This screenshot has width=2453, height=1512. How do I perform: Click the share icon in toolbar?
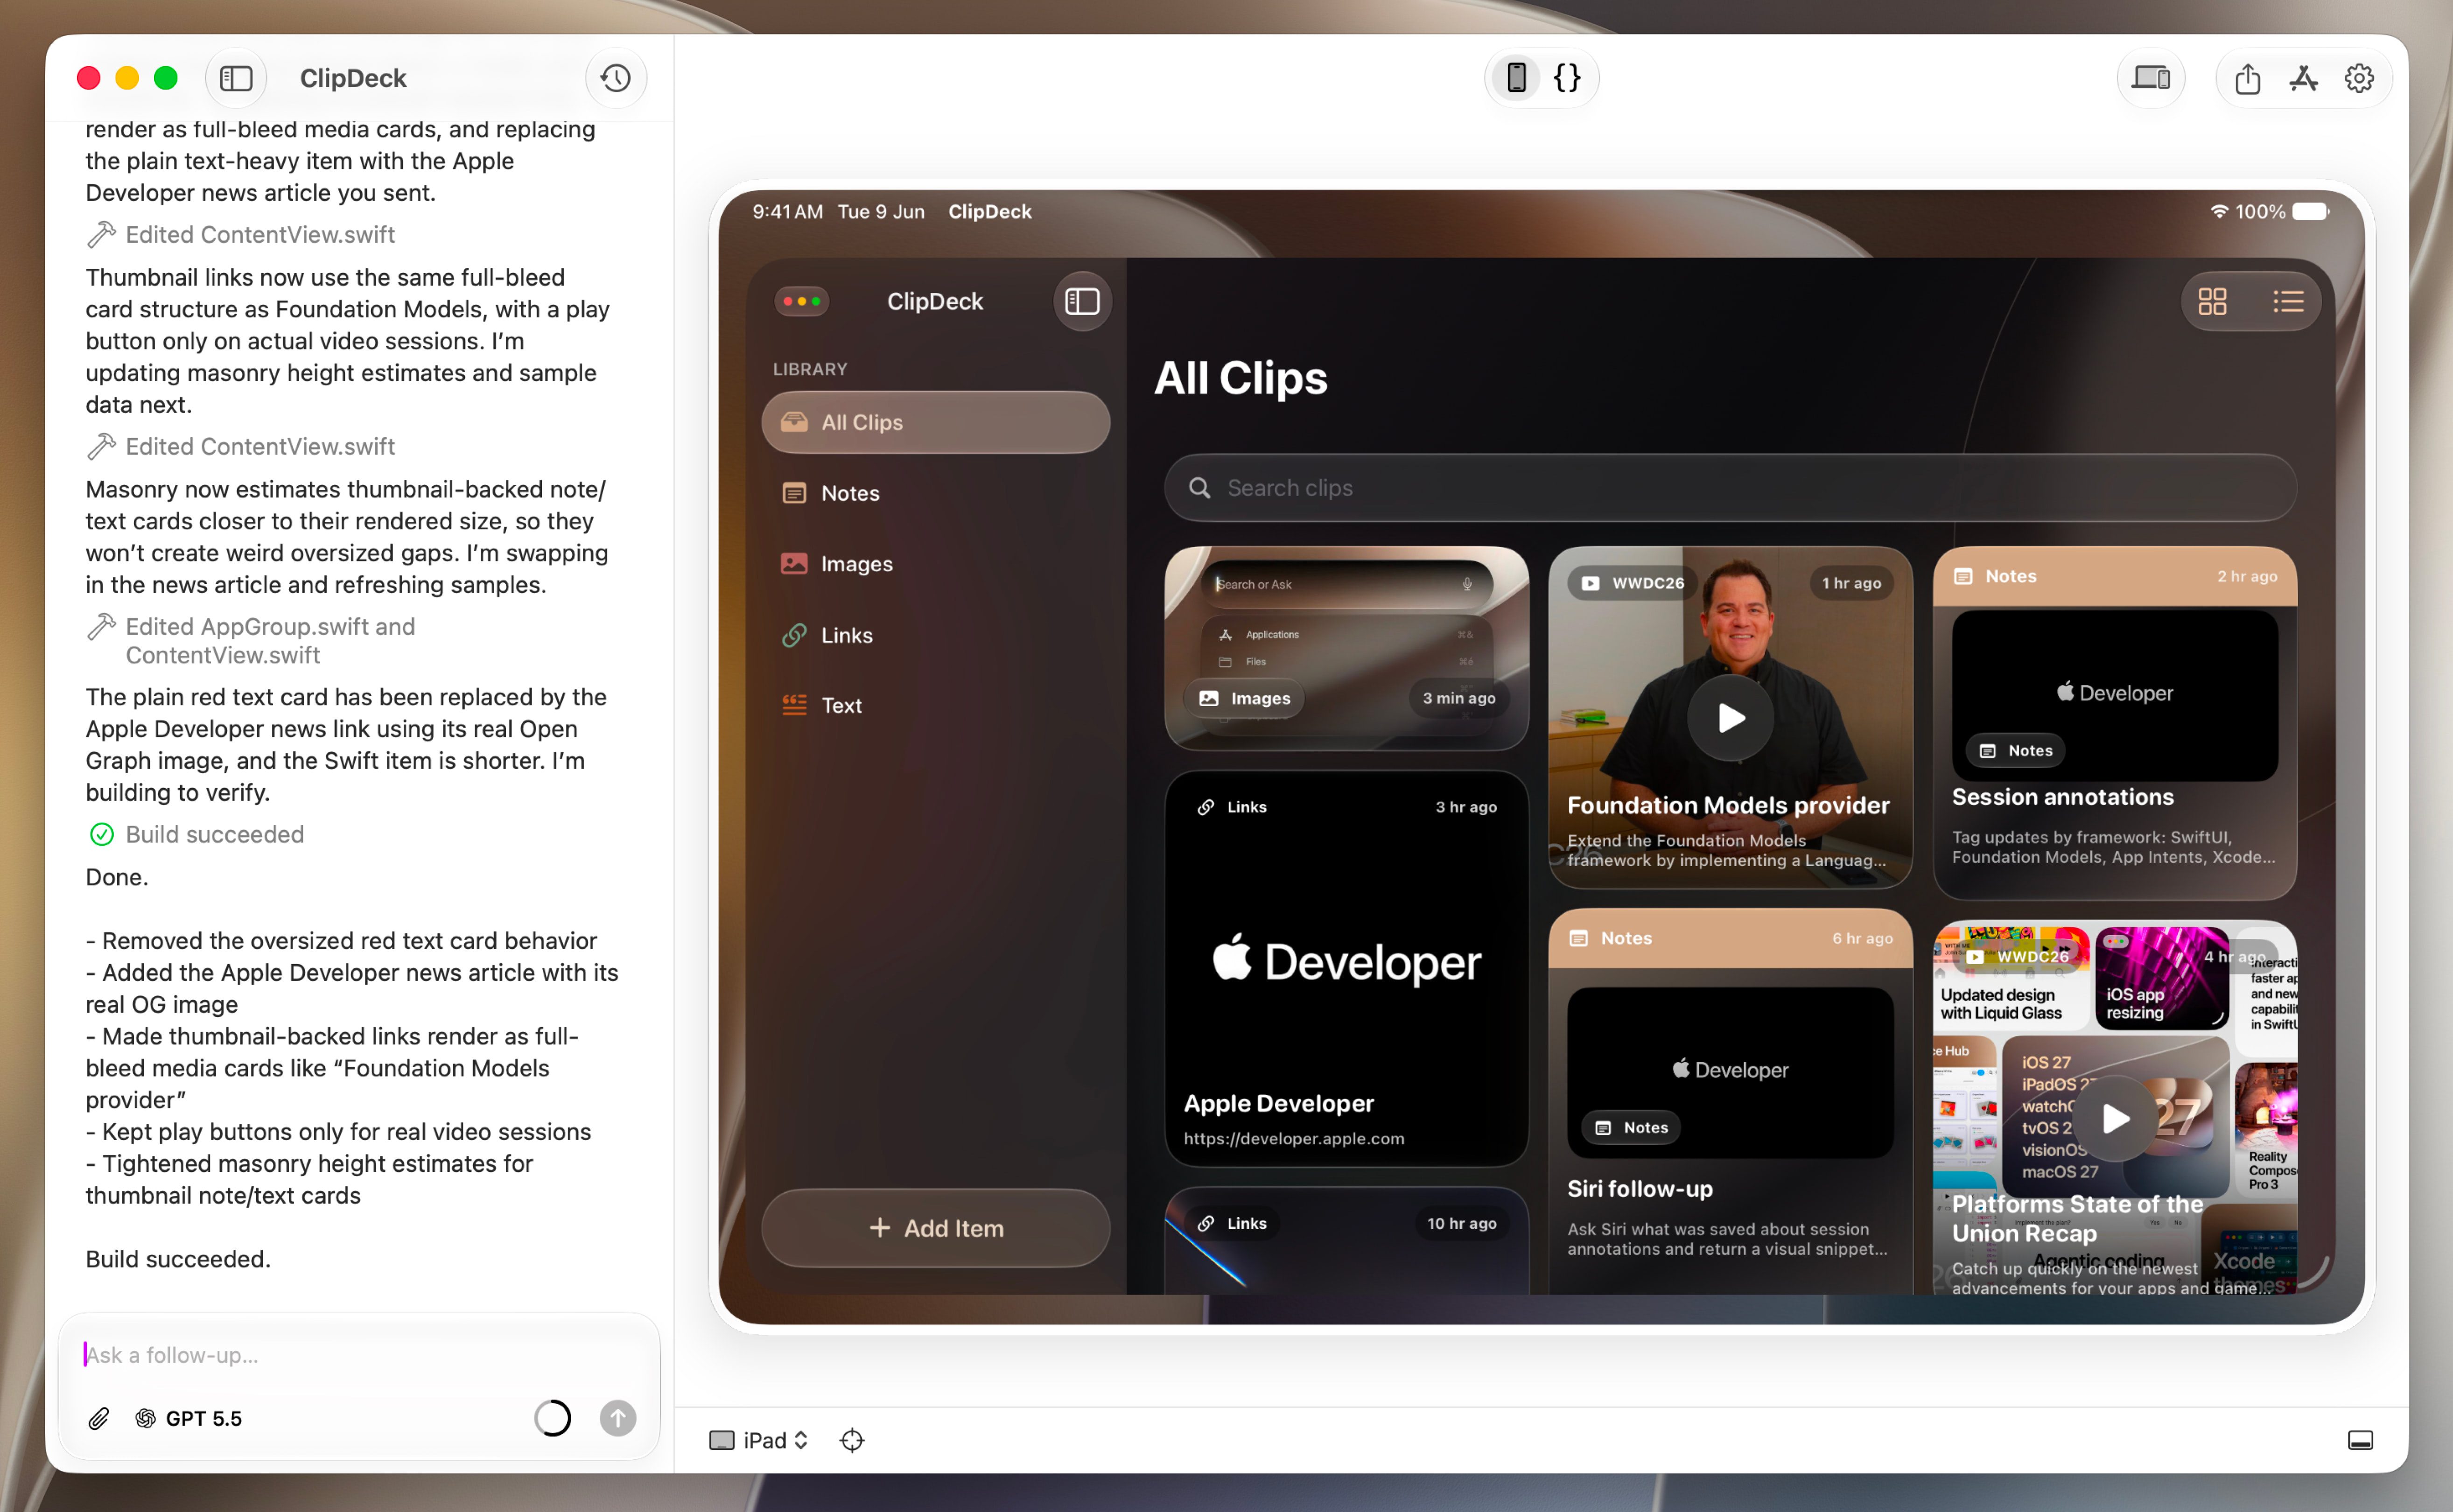[2247, 78]
